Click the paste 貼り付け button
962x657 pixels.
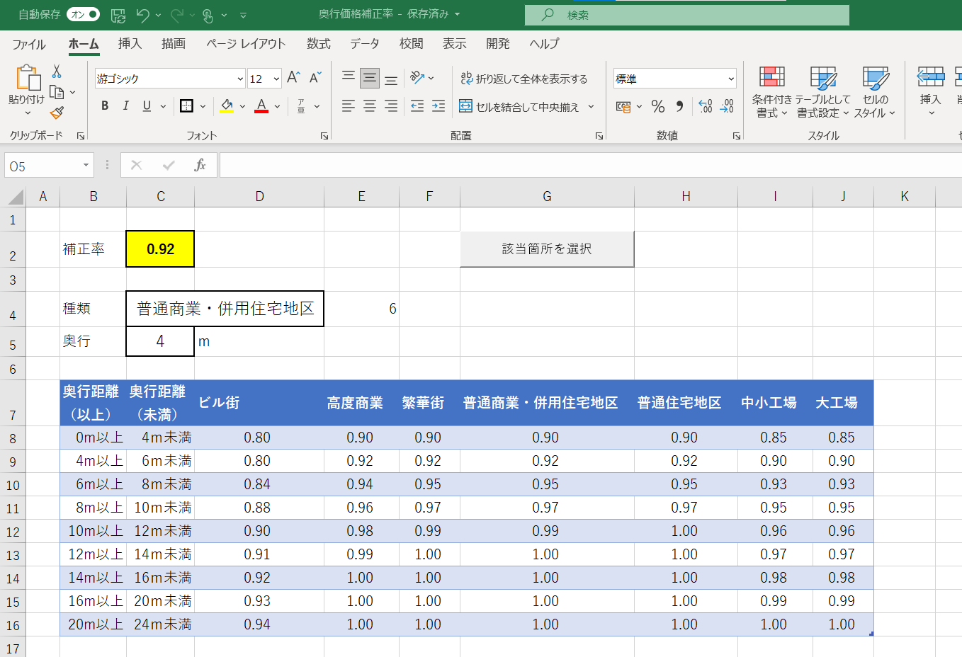coord(27,84)
